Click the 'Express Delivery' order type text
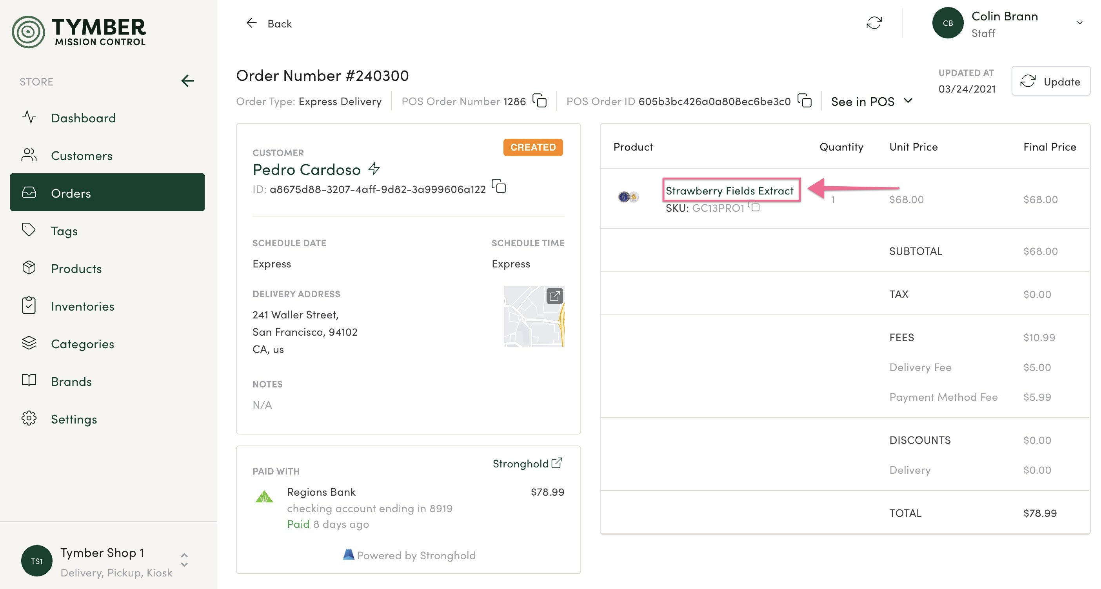Viewport: 1101px width, 589px height. [340, 101]
